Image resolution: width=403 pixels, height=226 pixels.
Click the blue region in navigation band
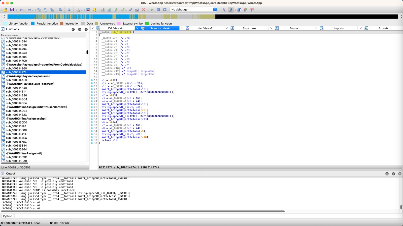pos(21,17)
